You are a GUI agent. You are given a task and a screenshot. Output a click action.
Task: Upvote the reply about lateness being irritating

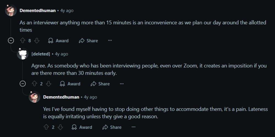click(x=46, y=127)
